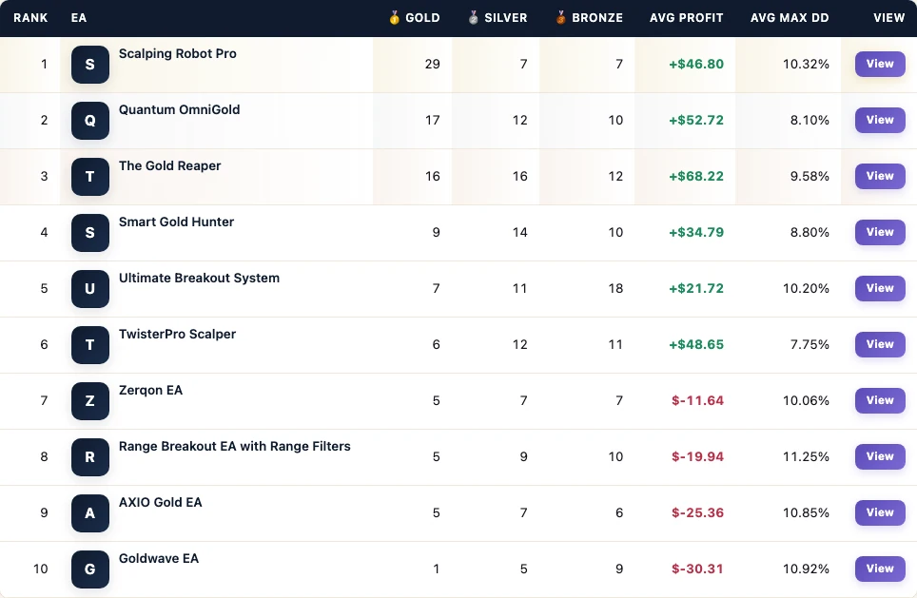Select Range Breakout EA with Range Filters name
This screenshot has height=598, width=917.
[x=235, y=447]
